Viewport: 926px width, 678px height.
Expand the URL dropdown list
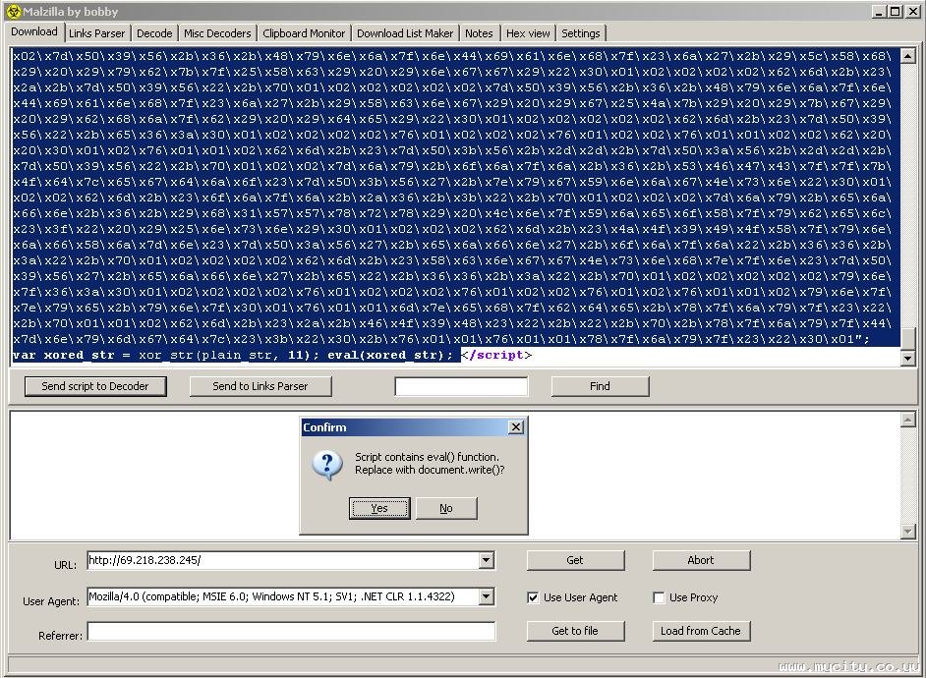tap(487, 560)
